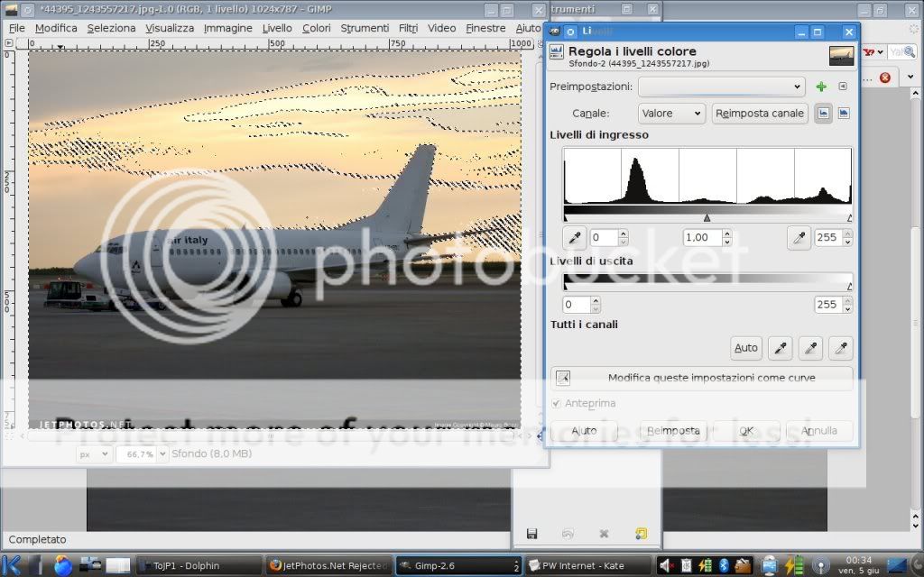Toggle the Anteprima preview checkbox

[556, 403]
